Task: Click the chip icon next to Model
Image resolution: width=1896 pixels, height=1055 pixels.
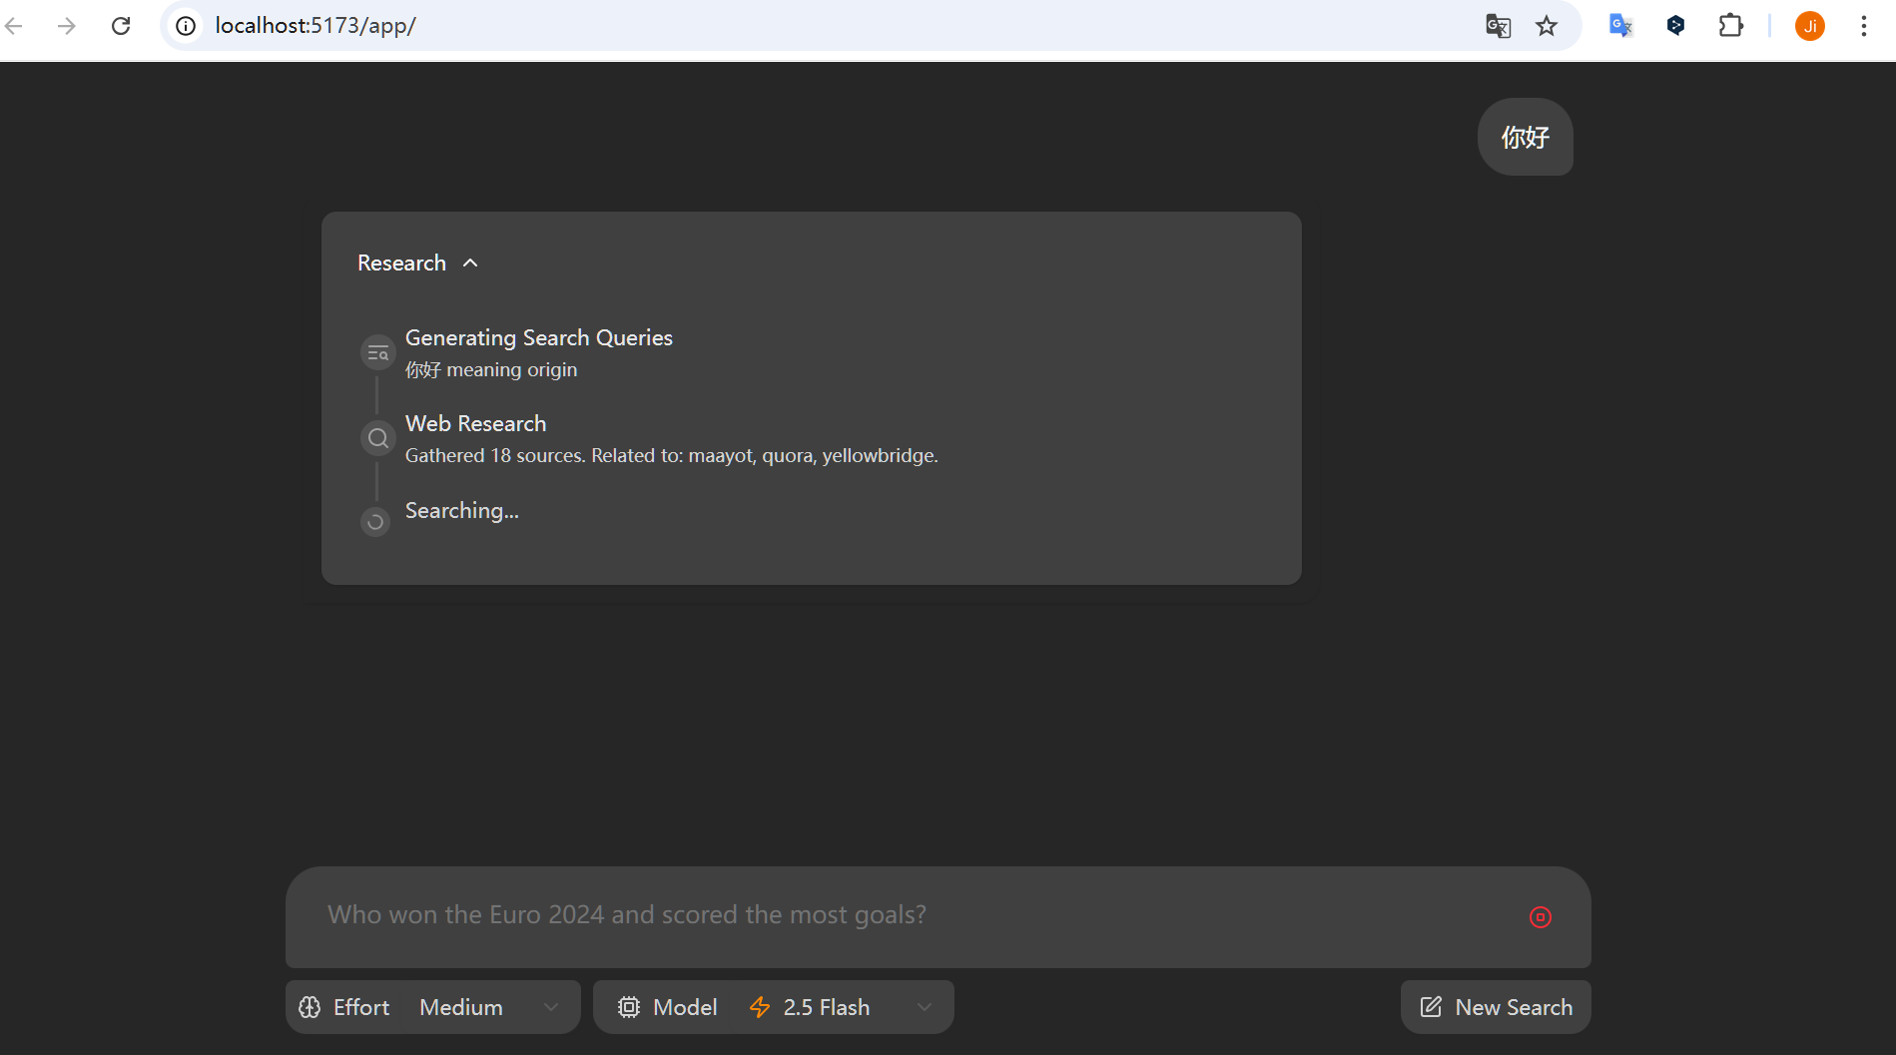Action: (x=629, y=1007)
